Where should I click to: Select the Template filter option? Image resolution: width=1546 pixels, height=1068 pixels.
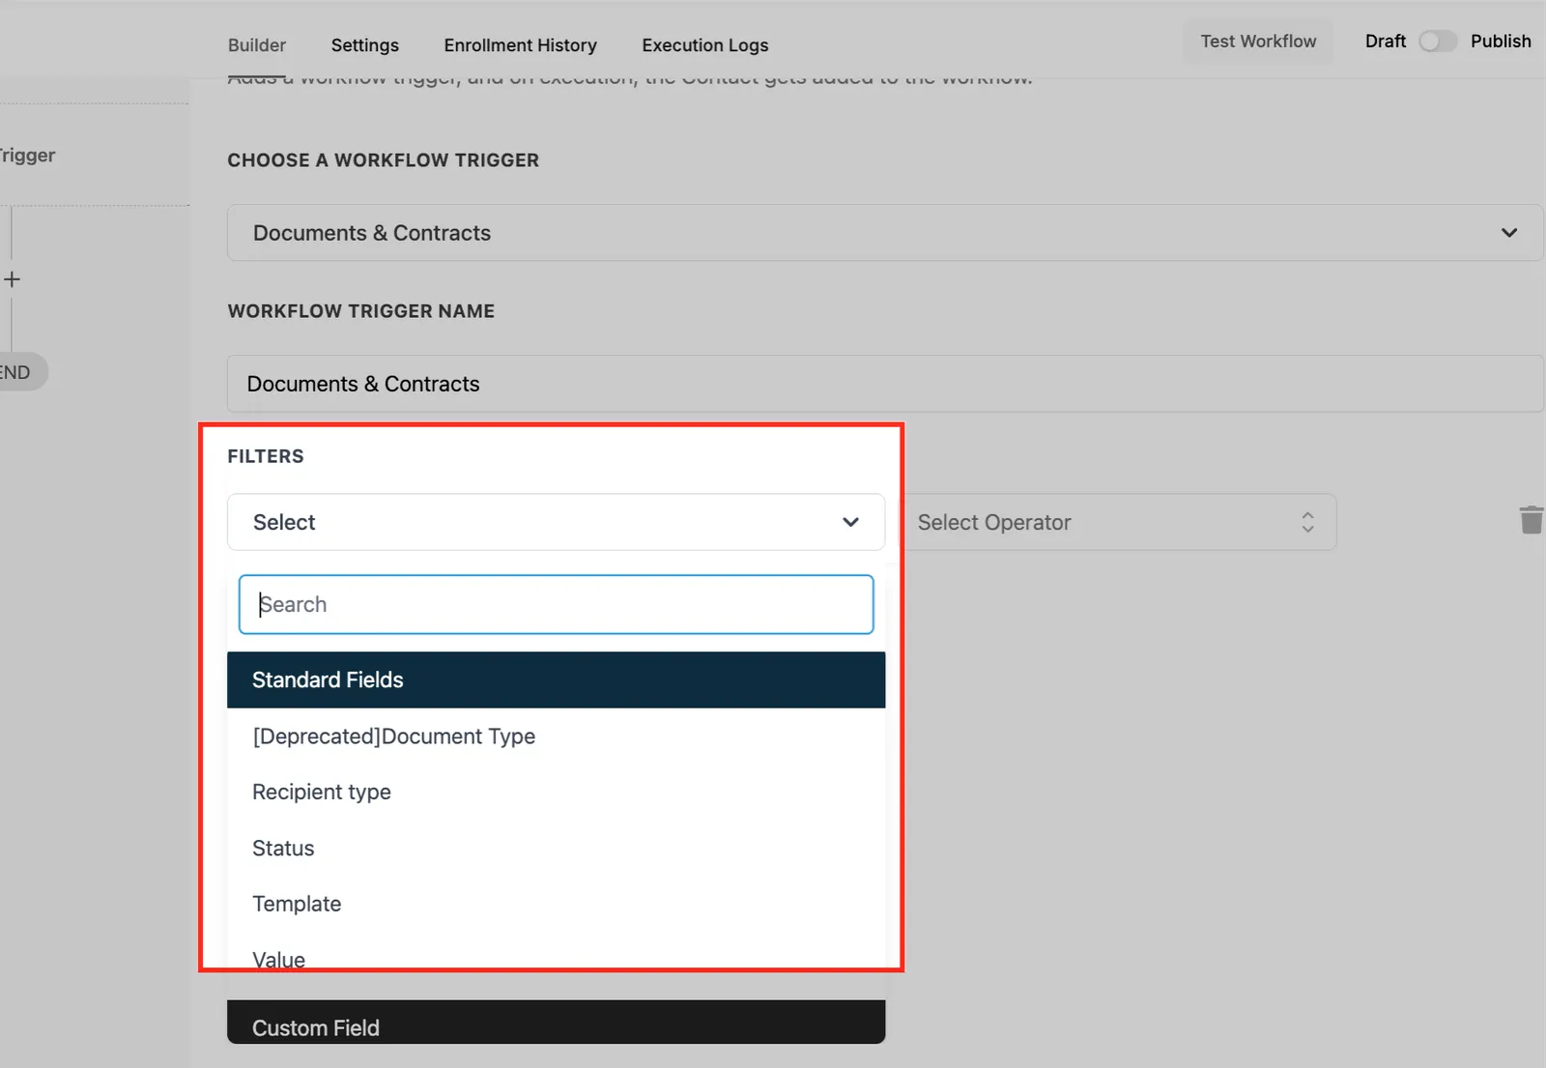[556, 905]
